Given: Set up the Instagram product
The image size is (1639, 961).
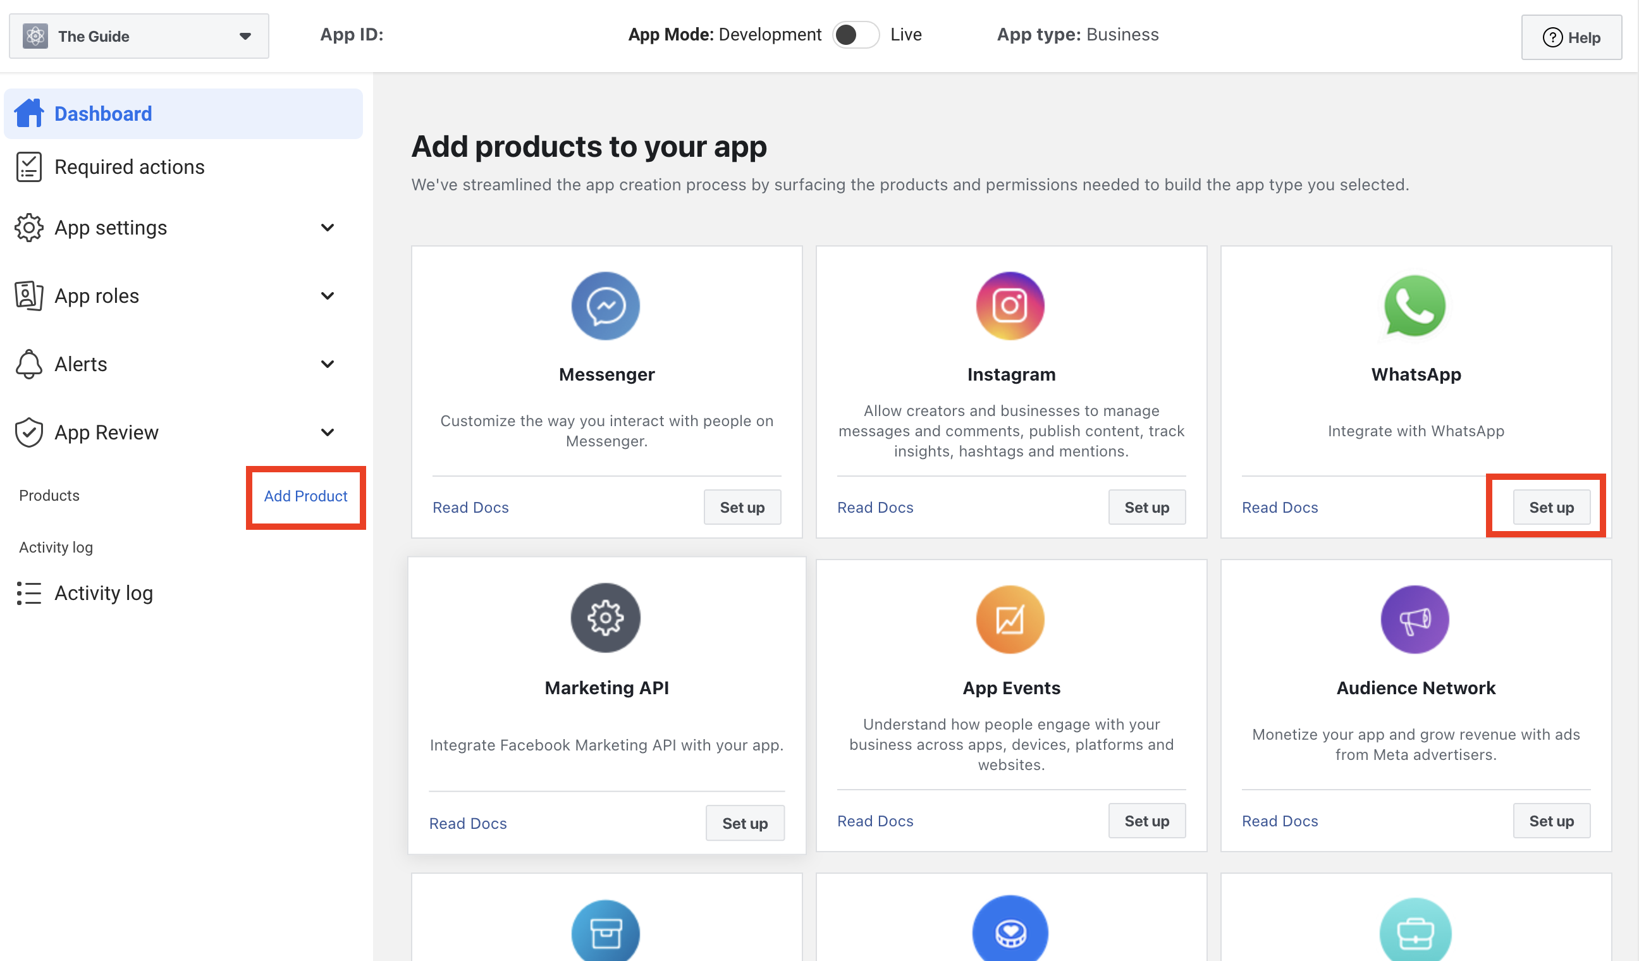Looking at the screenshot, I should (1146, 507).
